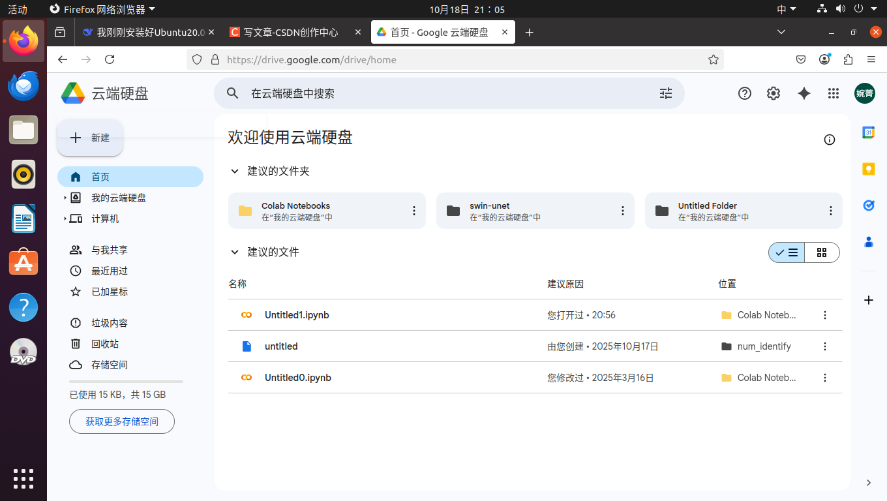This screenshot has width=887, height=501.
Task: Select 首页 in Drive sidebar
Action: pyautogui.click(x=130, y=177)
